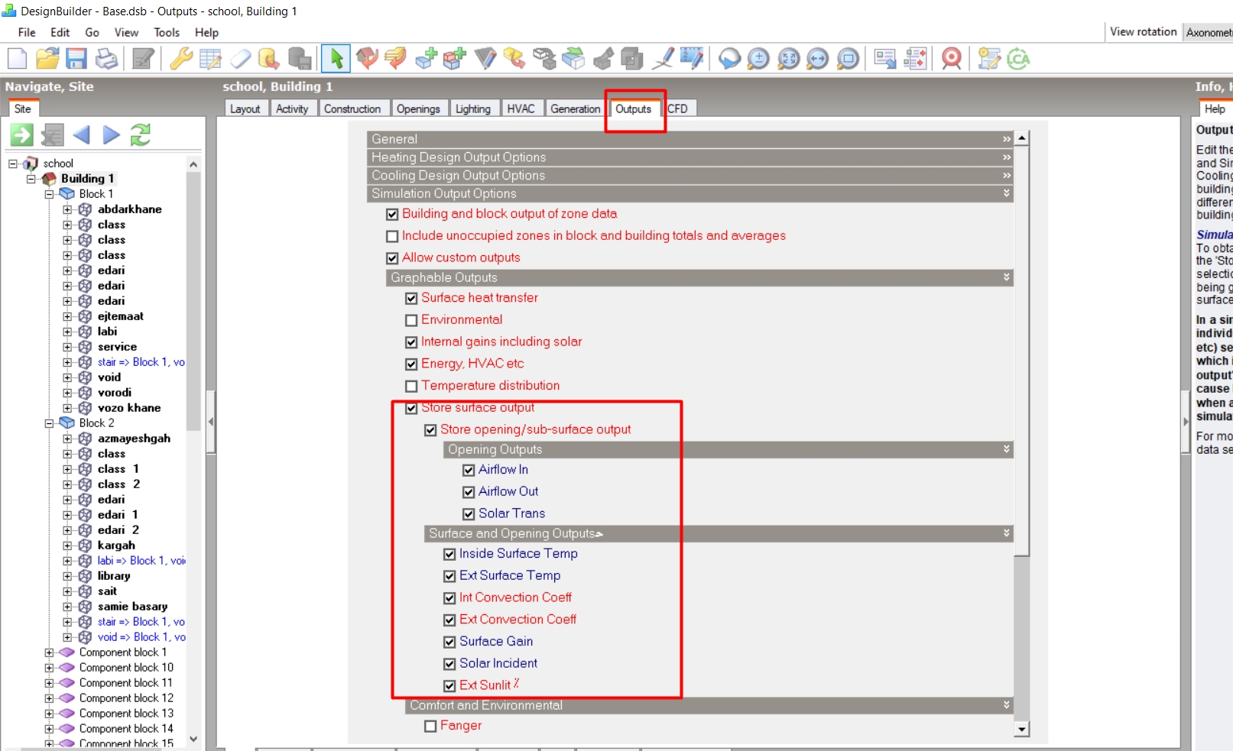Collapse Block 1 in the tree
The width and height of the screenshot is (1233, 751).
click(x=50, y=194)
